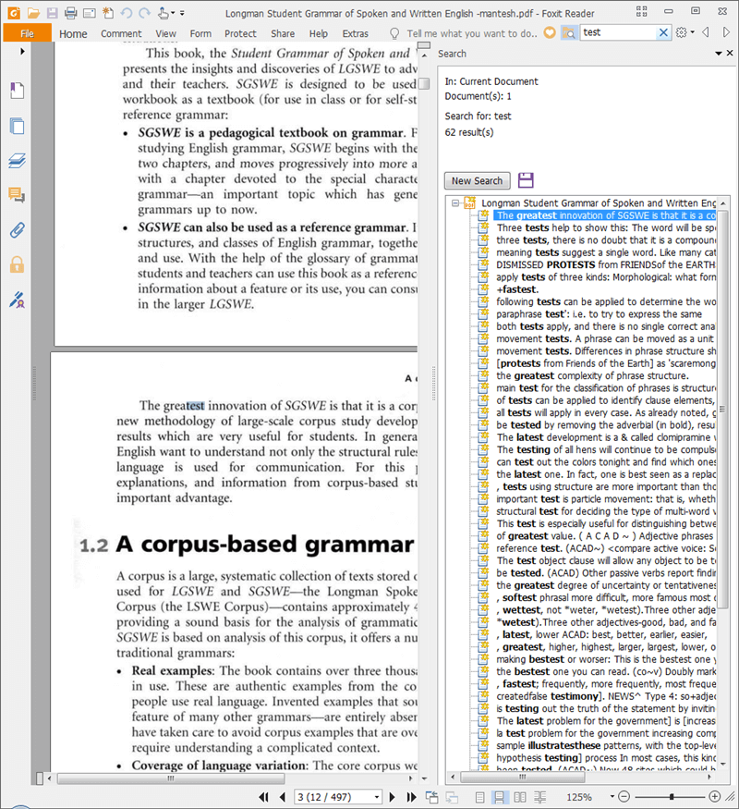This screenshot has width=739, height=809.
Task: Open the Security lock panel
Action: tap(17, 264)
